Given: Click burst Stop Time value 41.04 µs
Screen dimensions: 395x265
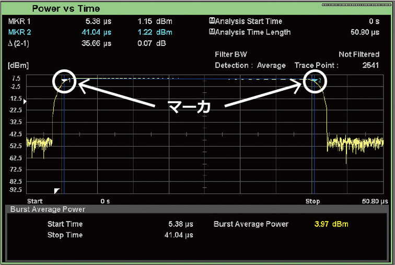Looking at the screenshot, I should pos(179,235).
